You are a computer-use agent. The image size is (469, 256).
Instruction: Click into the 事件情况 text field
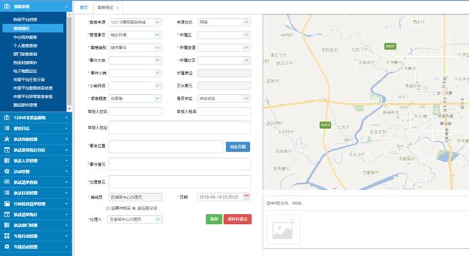point(180,164)
